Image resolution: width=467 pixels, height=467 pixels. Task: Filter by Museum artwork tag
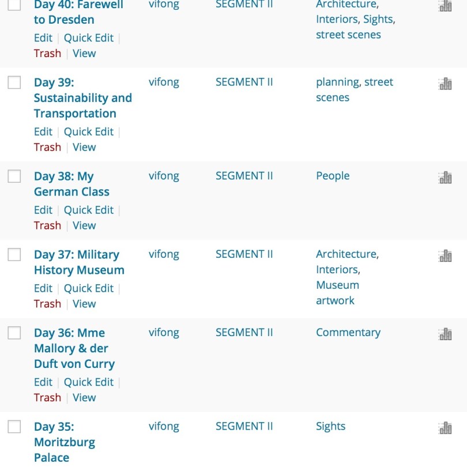[x=337, y=293]
